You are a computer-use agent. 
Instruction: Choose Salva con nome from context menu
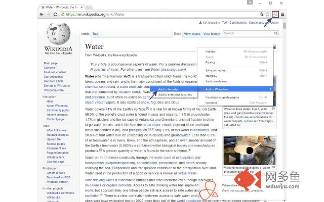[x=216, y=70]
